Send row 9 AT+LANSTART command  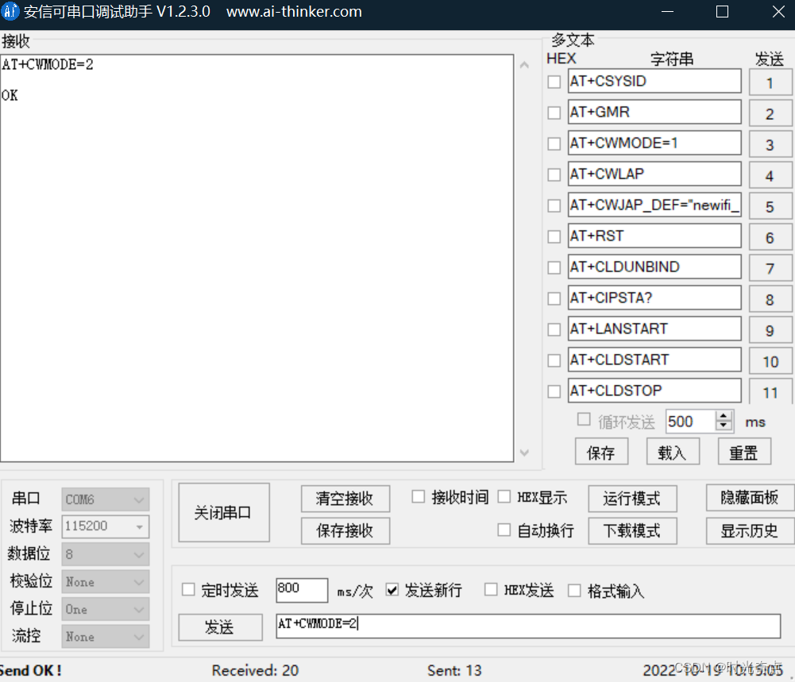coord(770,329)
